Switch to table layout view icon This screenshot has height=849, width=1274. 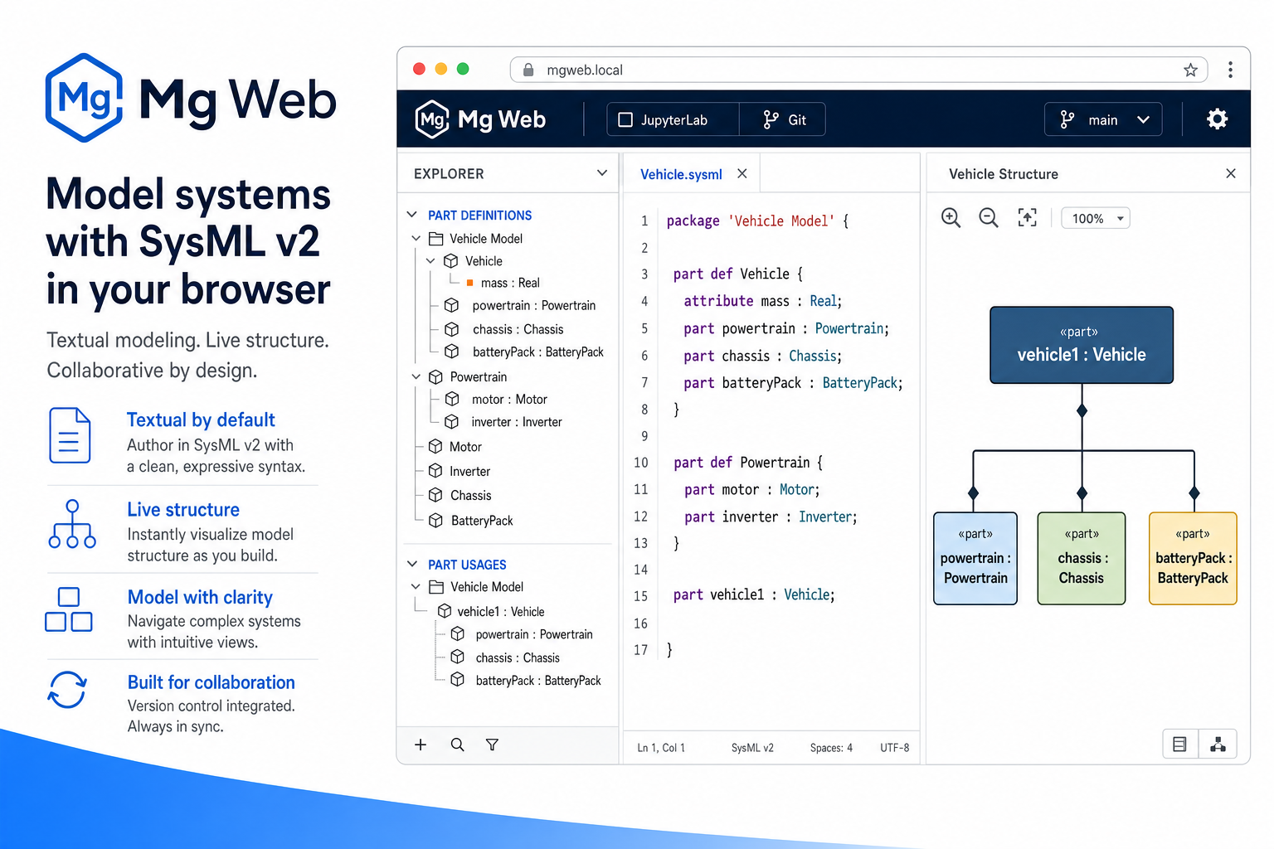[1179, 745]
